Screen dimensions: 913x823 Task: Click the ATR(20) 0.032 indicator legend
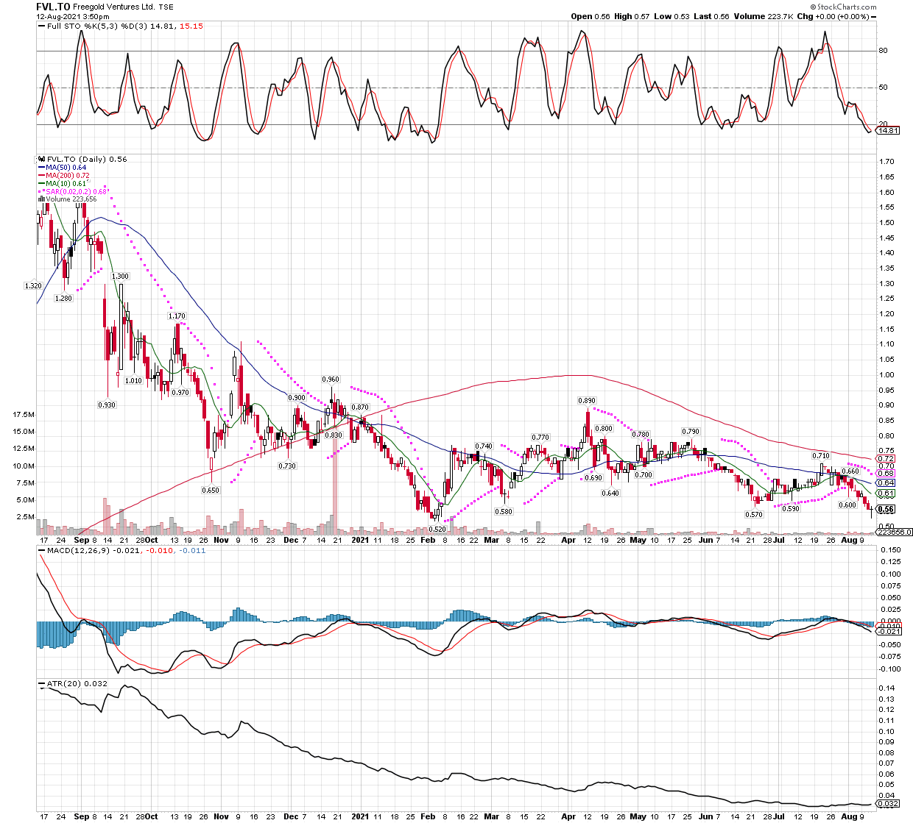click(73, 684)
